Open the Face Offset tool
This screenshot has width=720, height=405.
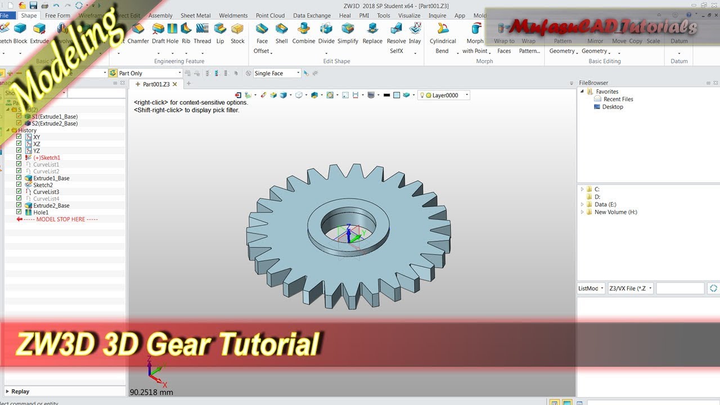click(262, 38)
